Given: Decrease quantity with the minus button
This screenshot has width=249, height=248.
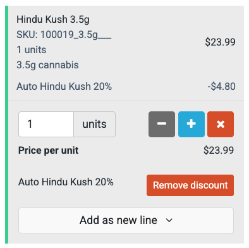Looking at the screenshot, I should coord(162,125).
